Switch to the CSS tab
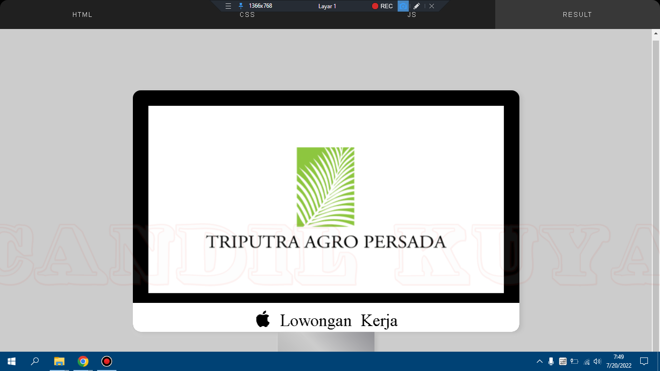The image size is (660, 371). 247,14
